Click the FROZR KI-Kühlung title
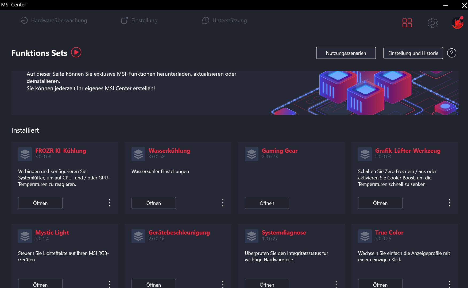This screenshot has height=288, width=468. 61,151
